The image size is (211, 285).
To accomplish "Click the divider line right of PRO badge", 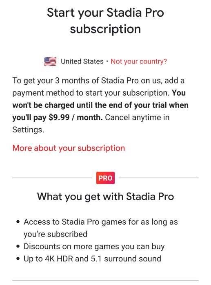I will (159, 178).
